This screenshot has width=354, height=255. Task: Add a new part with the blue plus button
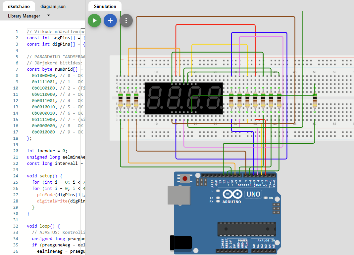point(110,20)
